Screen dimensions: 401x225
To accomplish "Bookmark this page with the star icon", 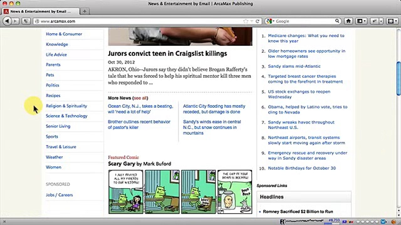I will tap(246, 21).
